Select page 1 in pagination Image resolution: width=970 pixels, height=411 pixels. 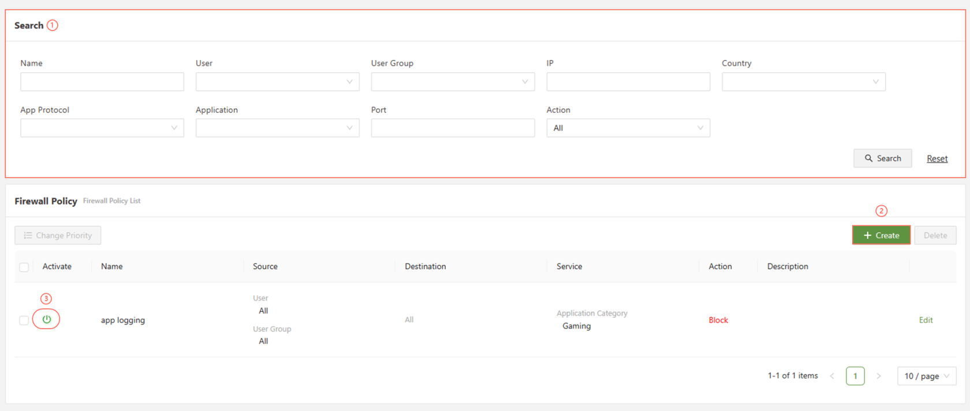pyautogui.click(x=855, y=376)
